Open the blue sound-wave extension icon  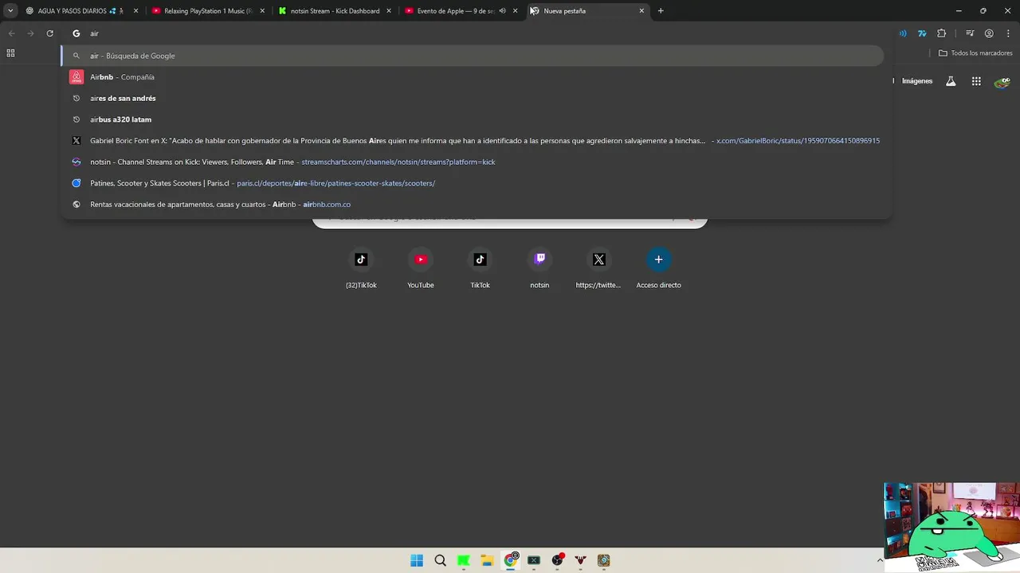point(903,33)
